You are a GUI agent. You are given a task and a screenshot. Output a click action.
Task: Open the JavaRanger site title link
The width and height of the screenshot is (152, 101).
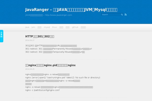click(x=71, y=10)
